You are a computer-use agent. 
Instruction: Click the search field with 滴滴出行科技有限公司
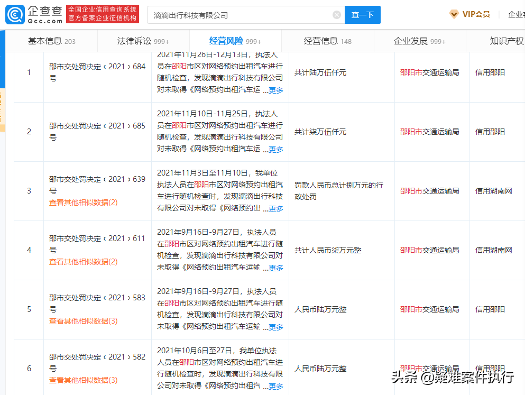246,15
